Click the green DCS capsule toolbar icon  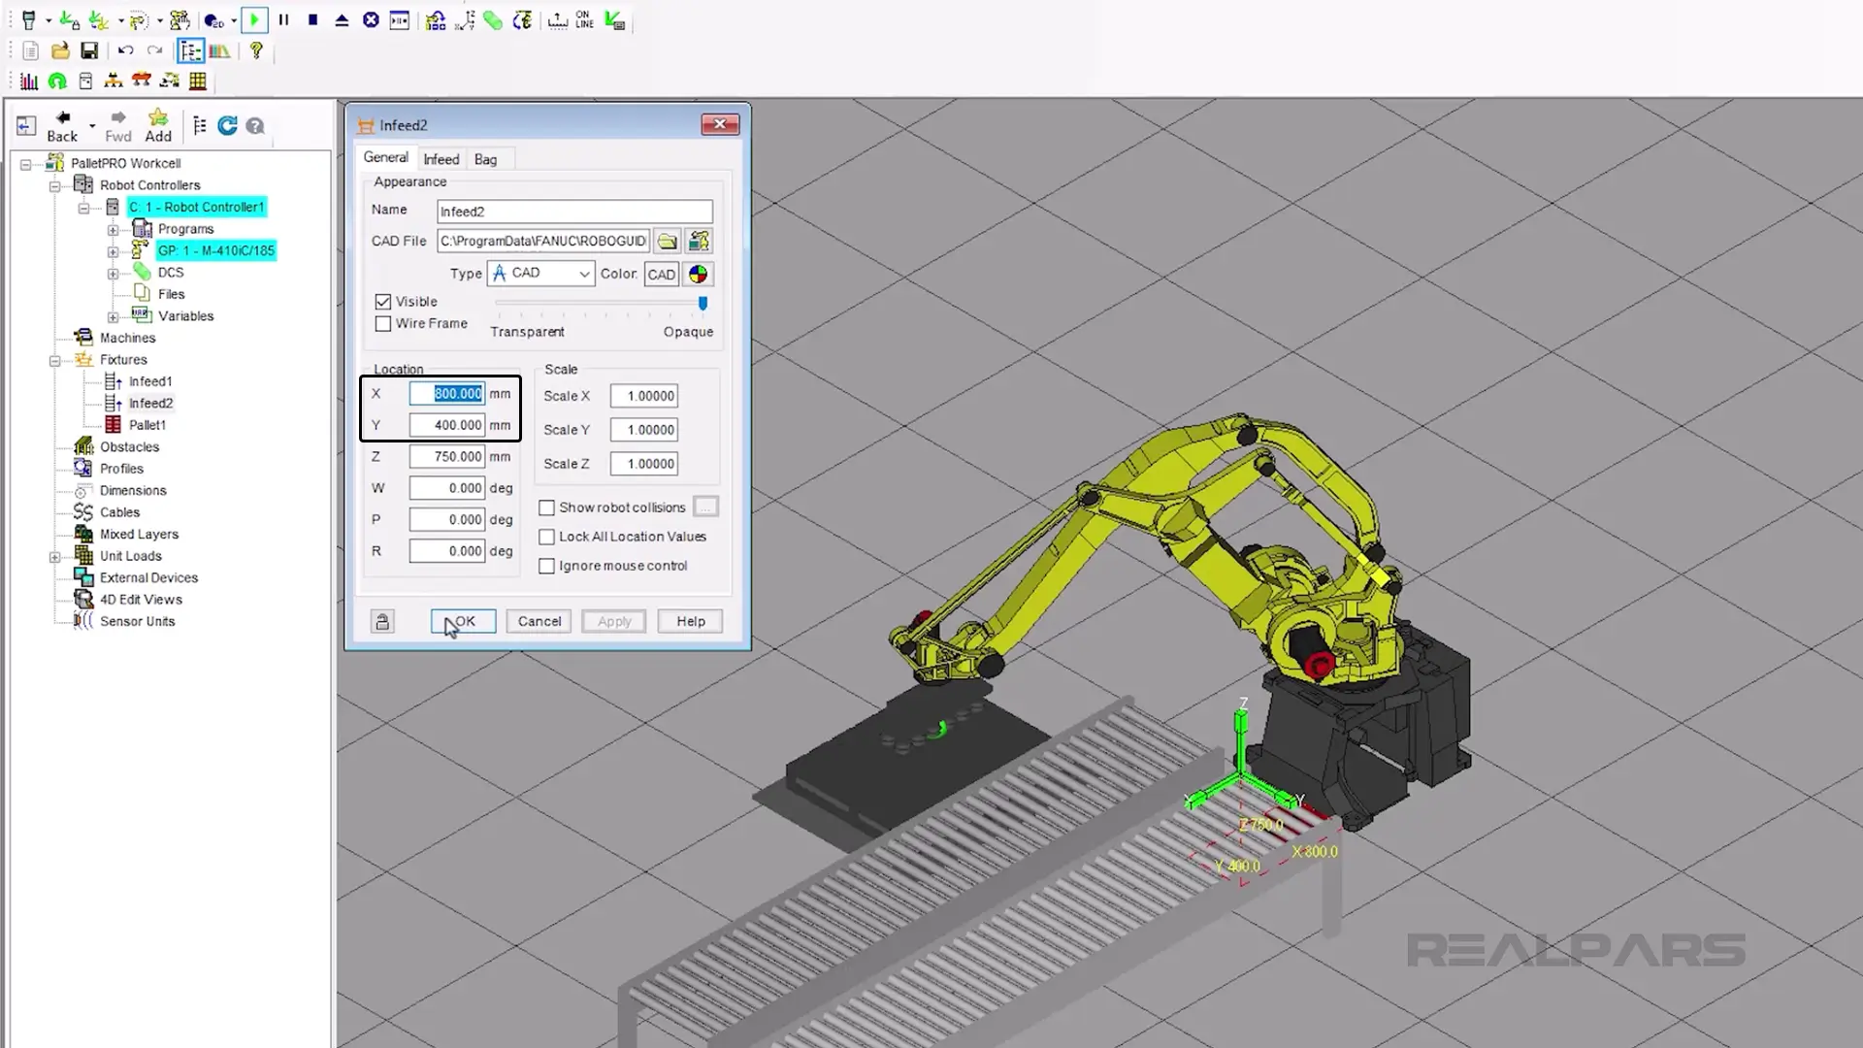coord(493,20)
